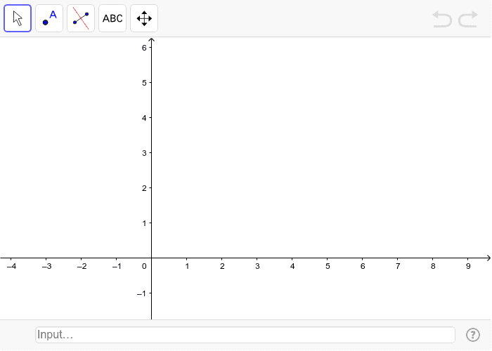
Task: Open the input help question mark
Action: point(472,335)
